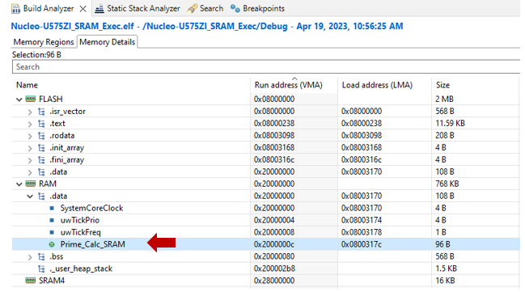Image resolution: width=525 pixels, height=292 pixels.
Task: Collapse the RAM .data section
Action: point(30,197)
